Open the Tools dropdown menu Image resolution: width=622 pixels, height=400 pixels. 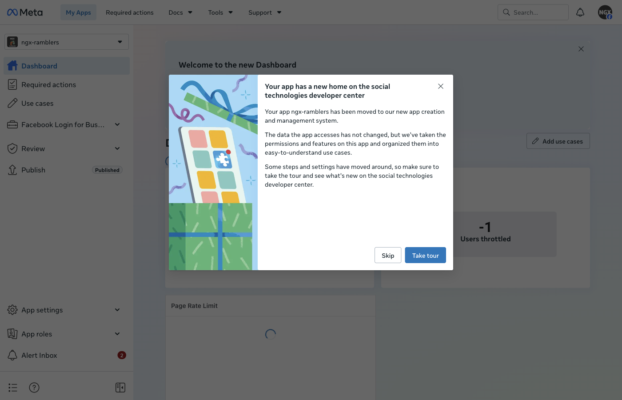coord(220,12)
